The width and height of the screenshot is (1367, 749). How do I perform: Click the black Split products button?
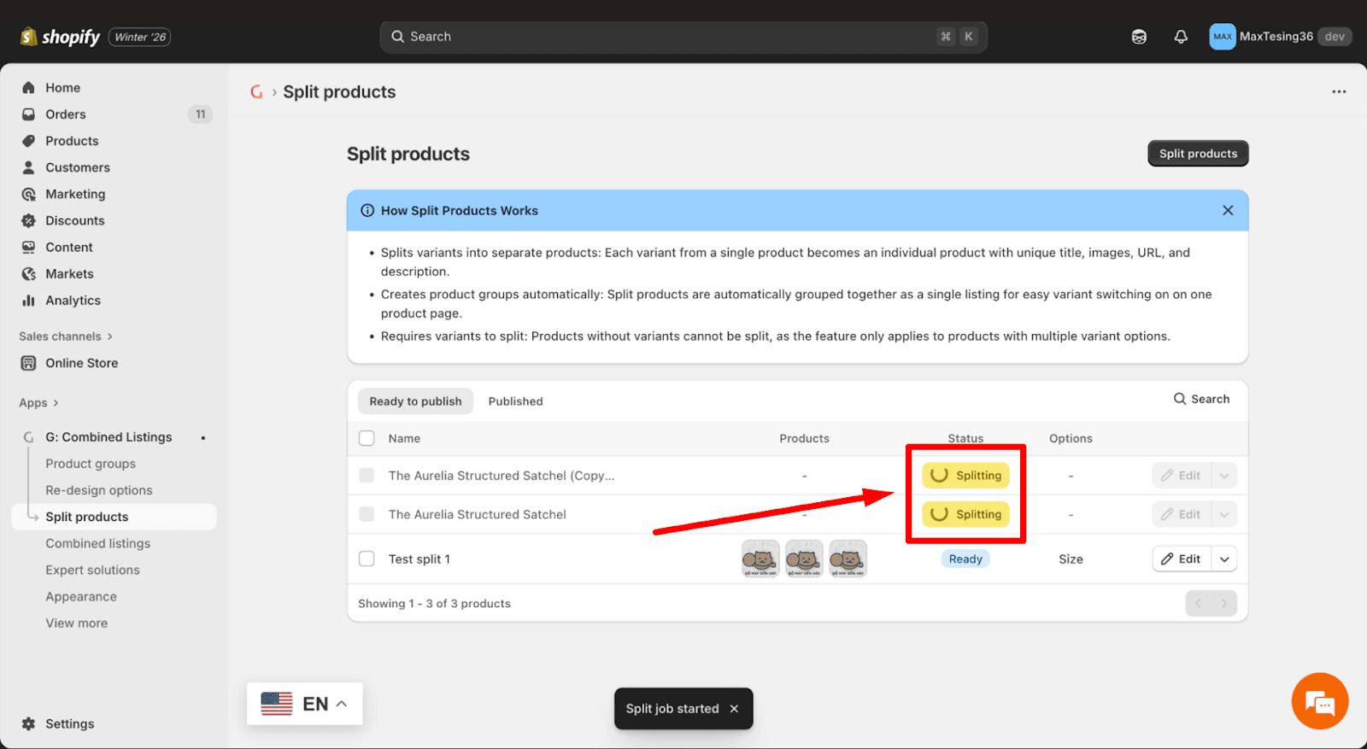(1198, 154)
